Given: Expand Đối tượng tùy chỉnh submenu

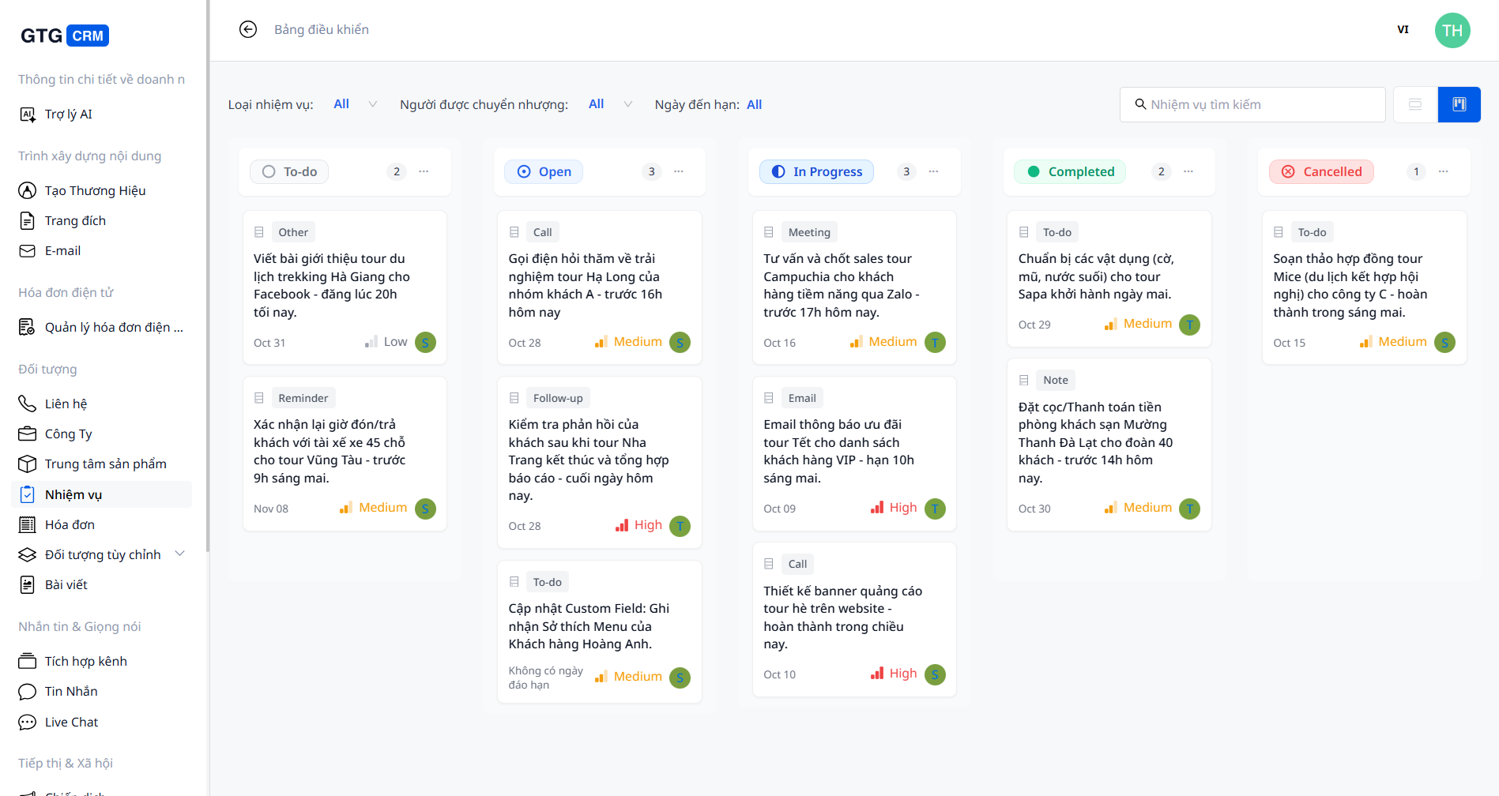Looking at the screenshot, I should (179, 554).
